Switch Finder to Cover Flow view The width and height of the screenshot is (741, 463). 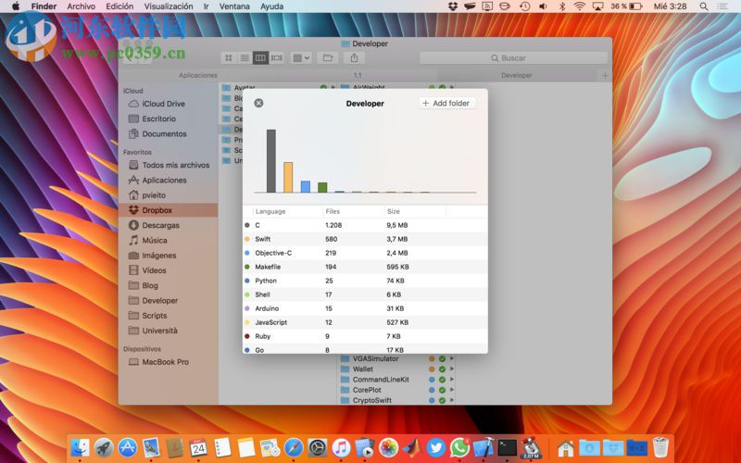[276, 57]
